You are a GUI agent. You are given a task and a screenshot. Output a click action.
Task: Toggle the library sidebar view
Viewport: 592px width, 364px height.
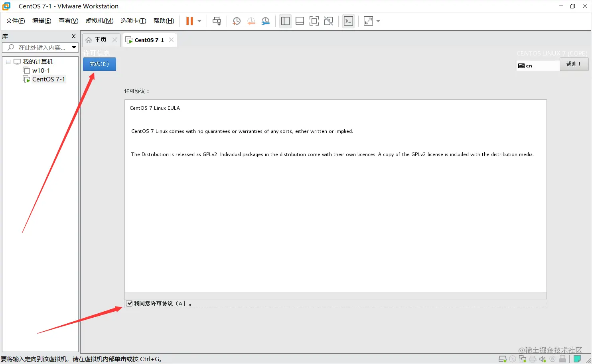tap(285, 21)
